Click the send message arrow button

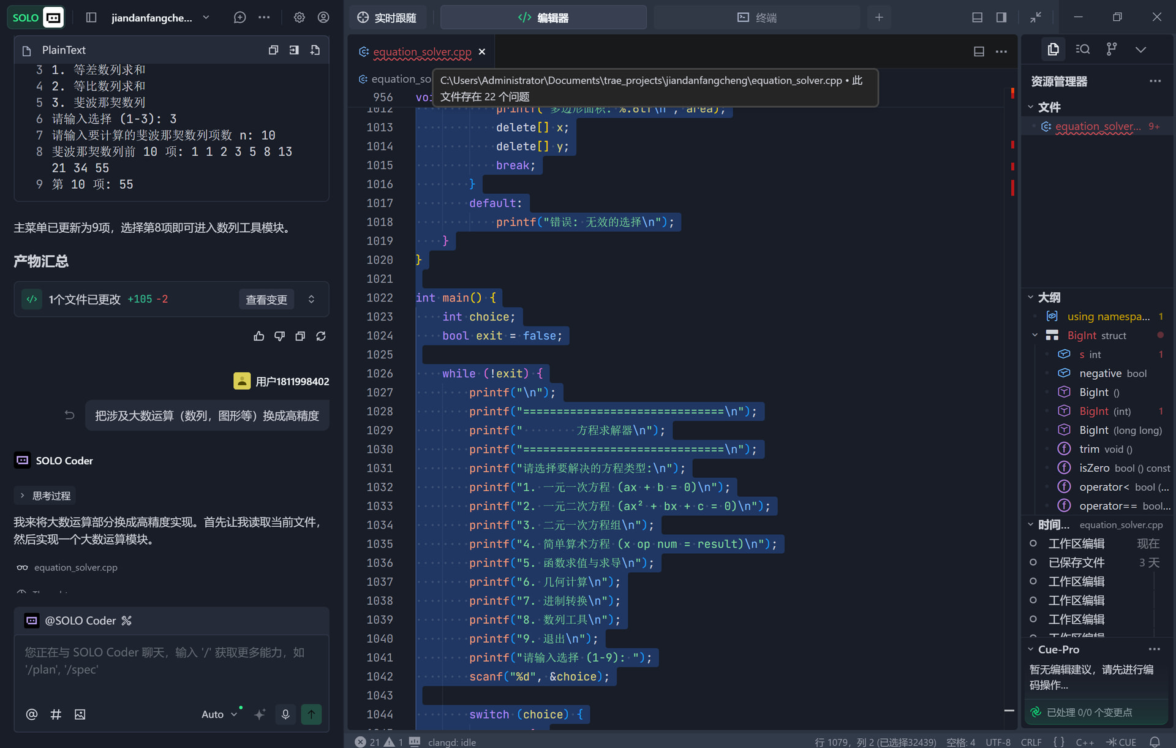tap(311, 714)
